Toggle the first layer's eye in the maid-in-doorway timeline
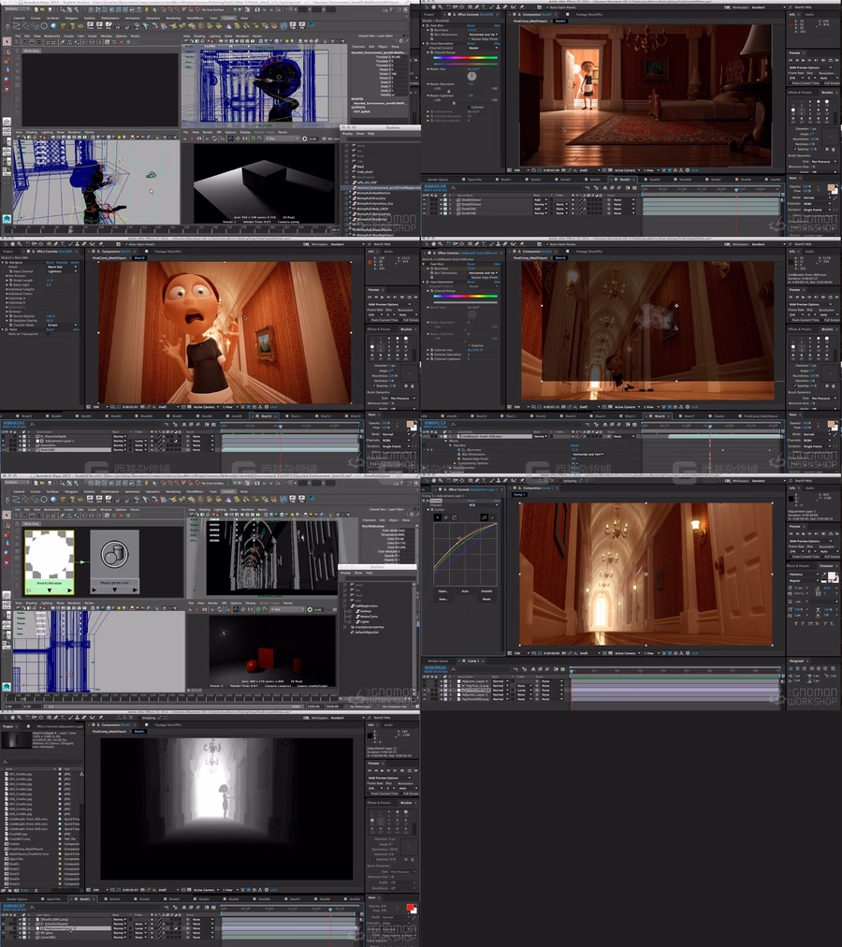The width and height of the screenshot is (842, 947). tap(424, 200)
